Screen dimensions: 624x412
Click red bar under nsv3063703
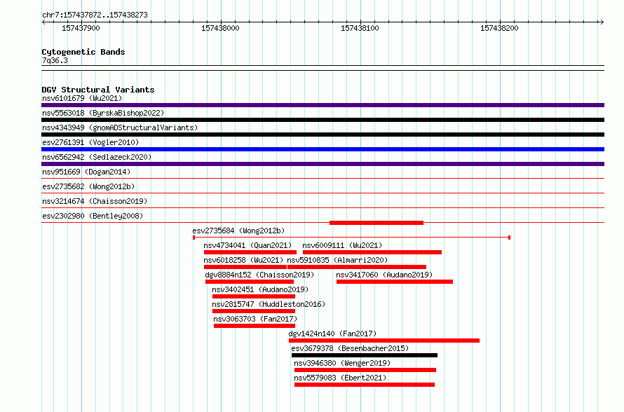pos(255,326)
